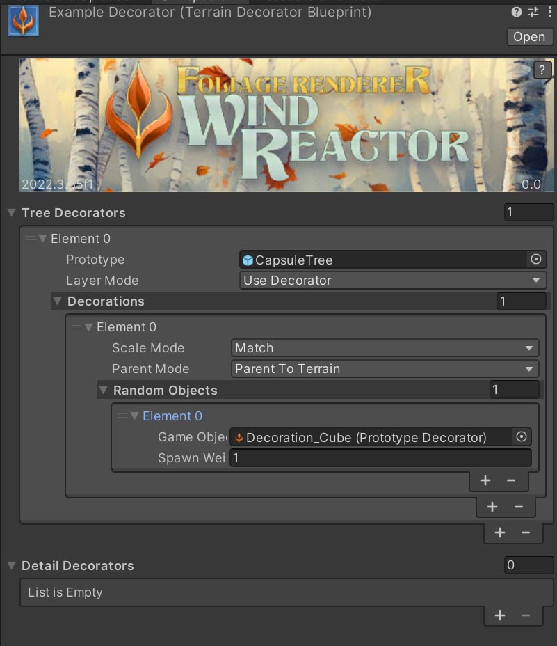Click the help question mark icon in header
This screenshot has height=646, width=557.
coord(517,12)
